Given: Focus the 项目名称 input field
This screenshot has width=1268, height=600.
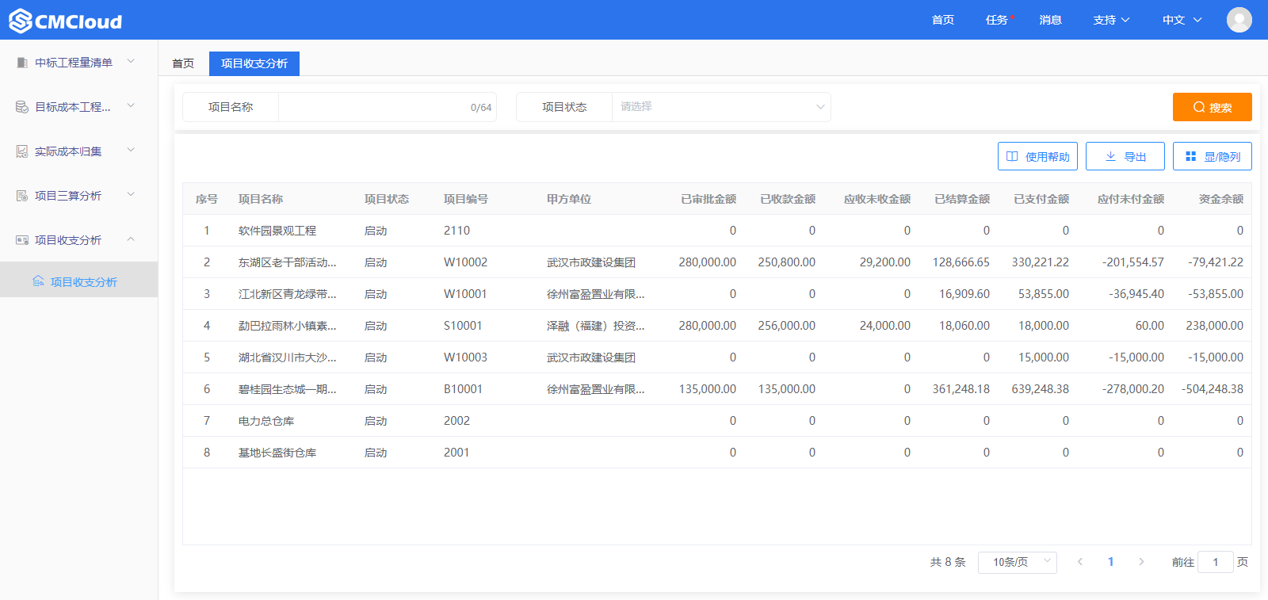Looking at the screenshot, I should click(x=388, y=107).
